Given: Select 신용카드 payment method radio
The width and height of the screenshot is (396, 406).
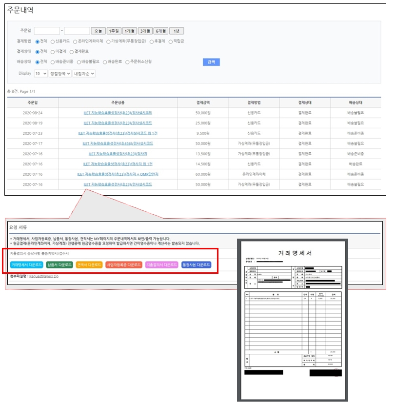Looking at the screenshot, I should tap(53, 41).
